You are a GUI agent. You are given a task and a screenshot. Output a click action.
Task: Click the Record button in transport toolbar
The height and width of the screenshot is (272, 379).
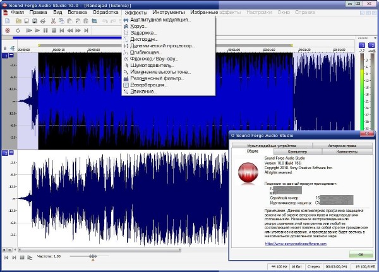[x=8, y=30]
